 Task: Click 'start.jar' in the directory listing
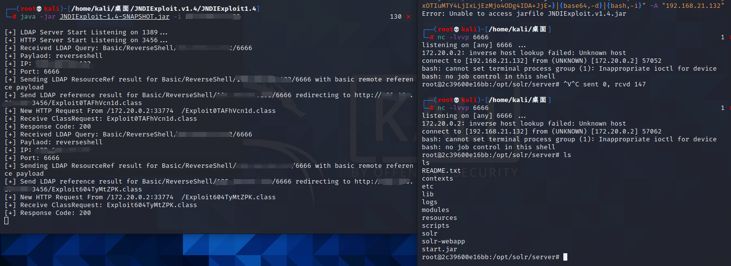439,249
